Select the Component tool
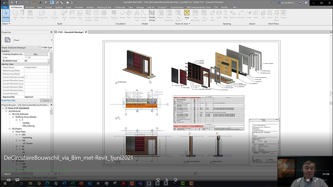Screen dimensions: 333x187 pyautogui.click(x=42, y=15)
